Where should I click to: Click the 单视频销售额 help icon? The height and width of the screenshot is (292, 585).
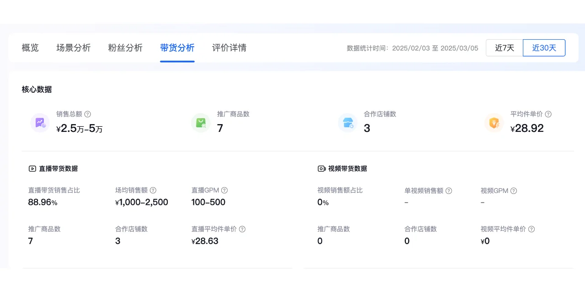[x=449, y=191]
